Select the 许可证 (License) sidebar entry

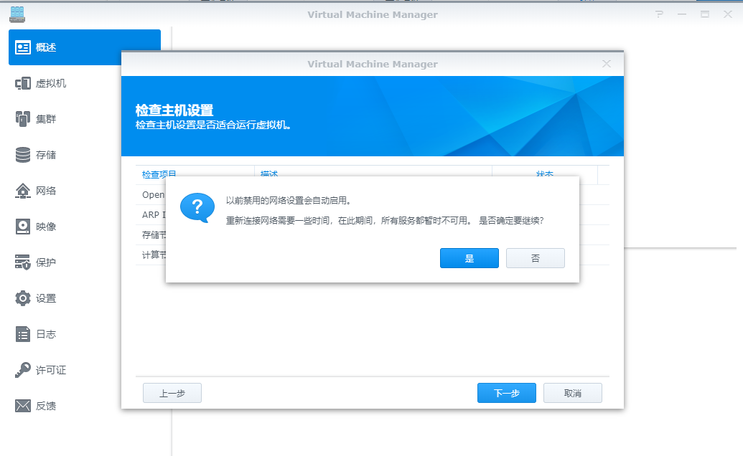point(45,369)
